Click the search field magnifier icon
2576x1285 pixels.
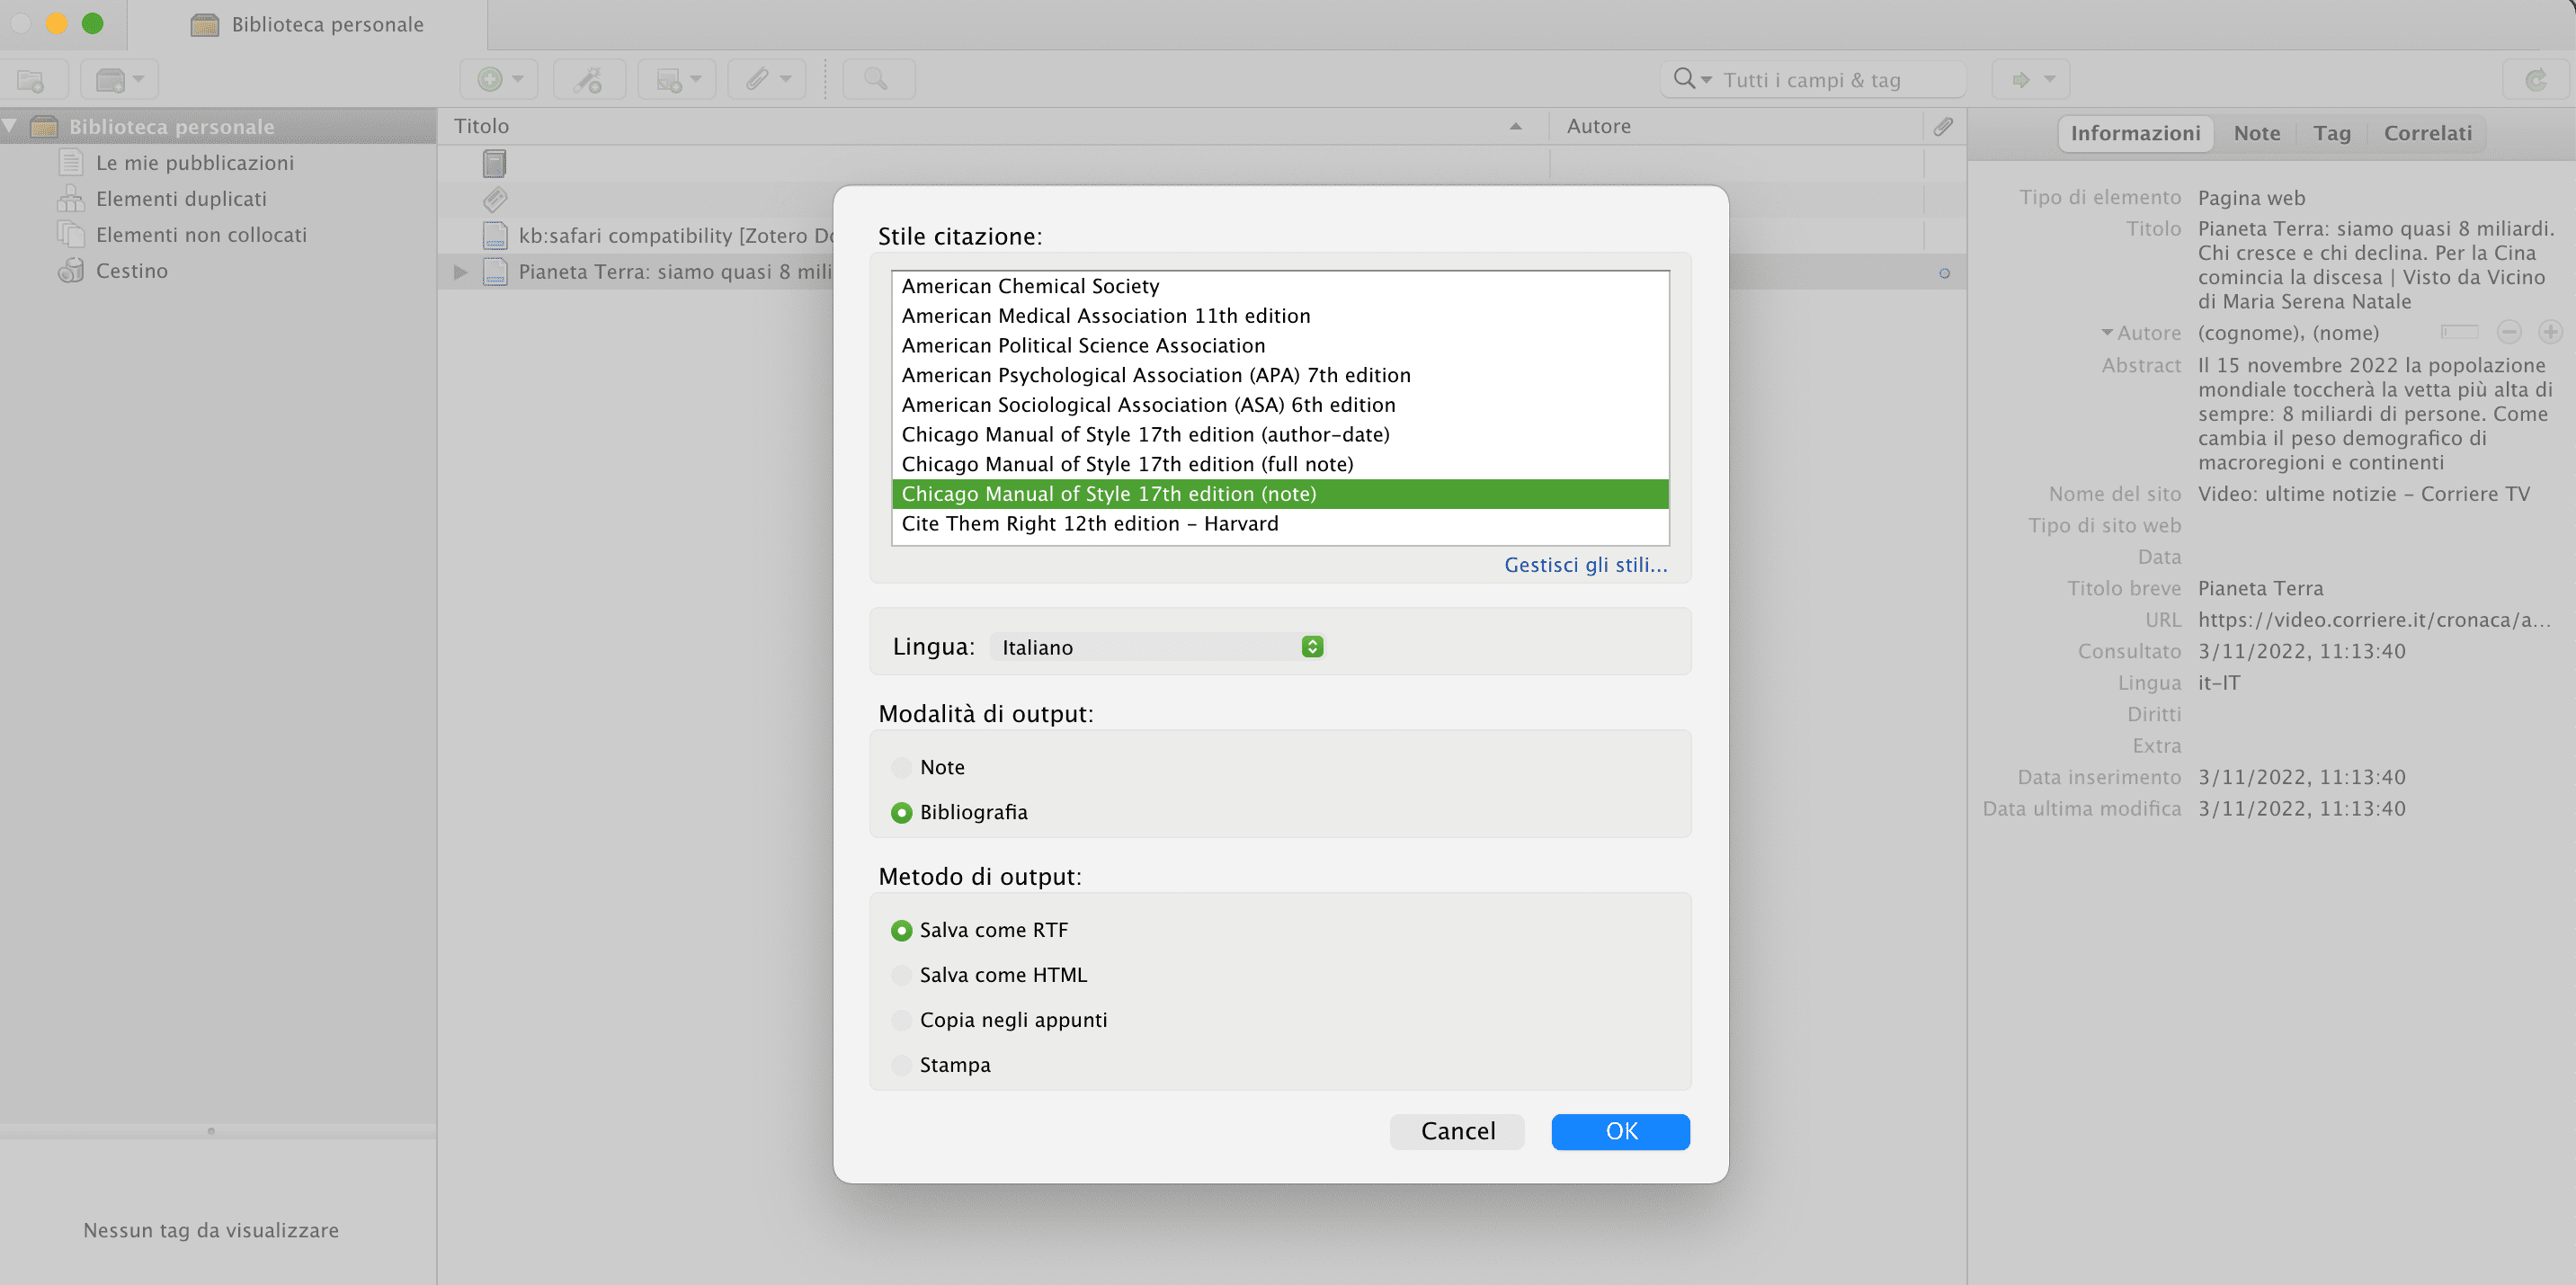click(x=1684, y=78)
